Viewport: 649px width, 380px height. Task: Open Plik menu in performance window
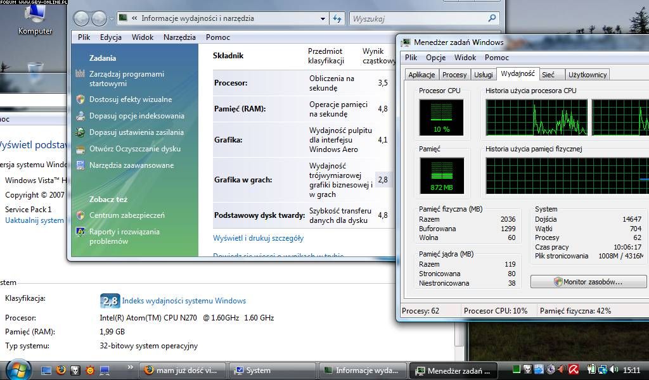point(84,37)
